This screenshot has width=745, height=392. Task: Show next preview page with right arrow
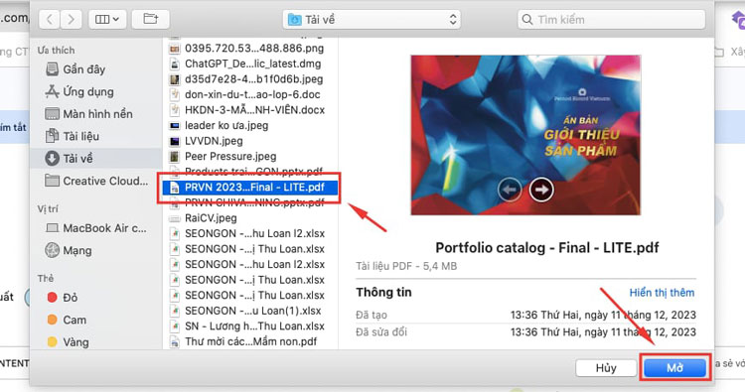coord(541,190)
